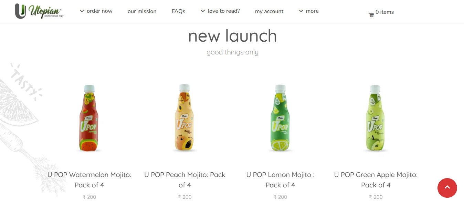464x205 pixels.
Task: Open U POP Green Apple Mojito title link
Action: tap(376, 180)
